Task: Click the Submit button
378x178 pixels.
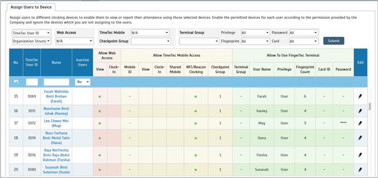Action: (x=334, y=41)
